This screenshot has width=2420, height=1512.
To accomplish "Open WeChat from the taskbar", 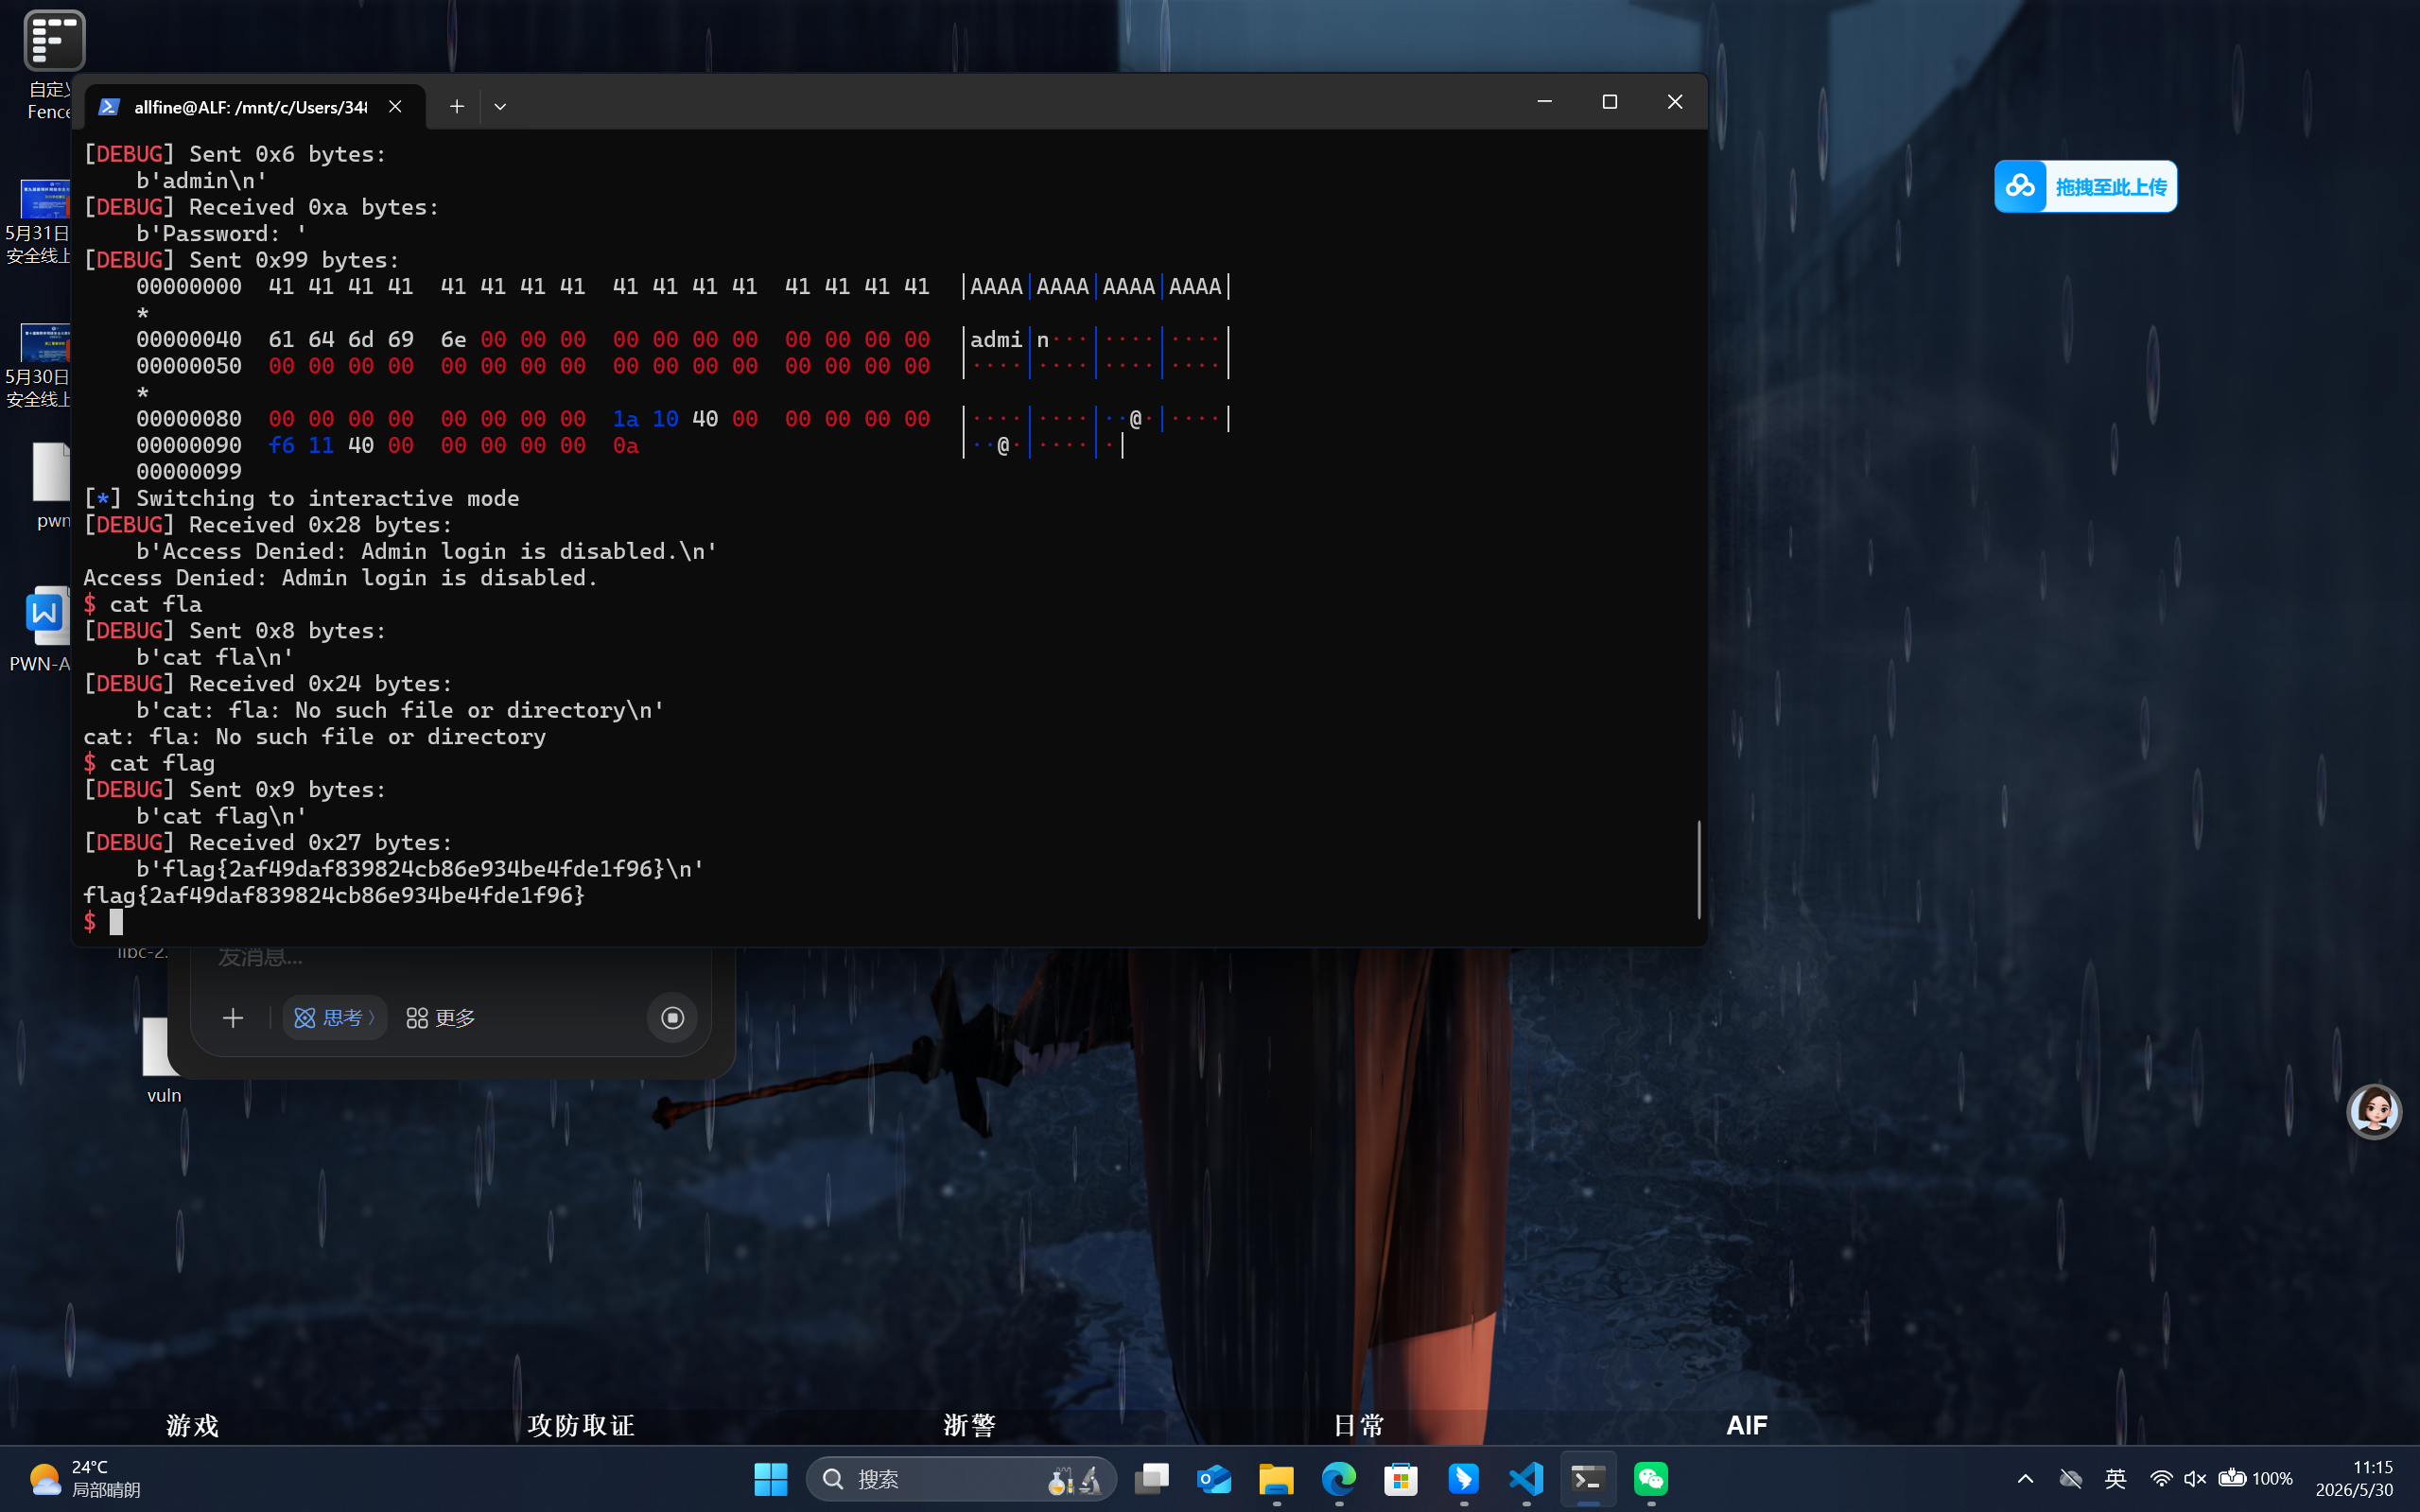I will click(1650, 1479).
